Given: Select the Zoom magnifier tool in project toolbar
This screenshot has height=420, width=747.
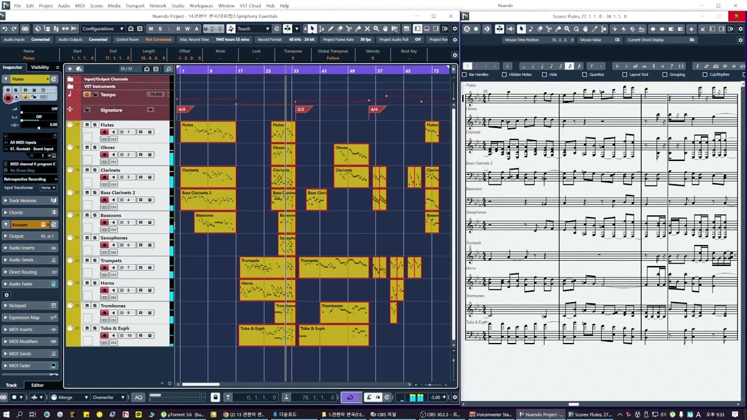Looking at the screenshot, I should (x=376, y=29).
